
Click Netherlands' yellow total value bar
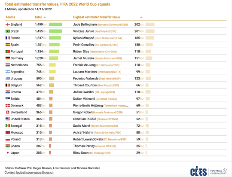tap(52, 65)
